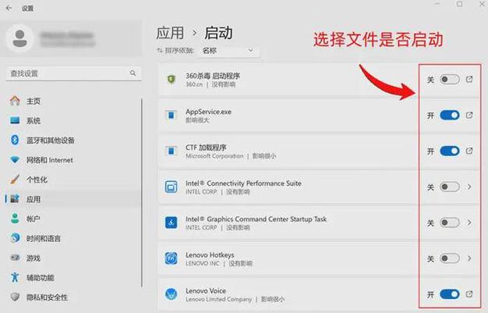Enable 360杀毒 启动程序 startup toggle

[450, 80]
